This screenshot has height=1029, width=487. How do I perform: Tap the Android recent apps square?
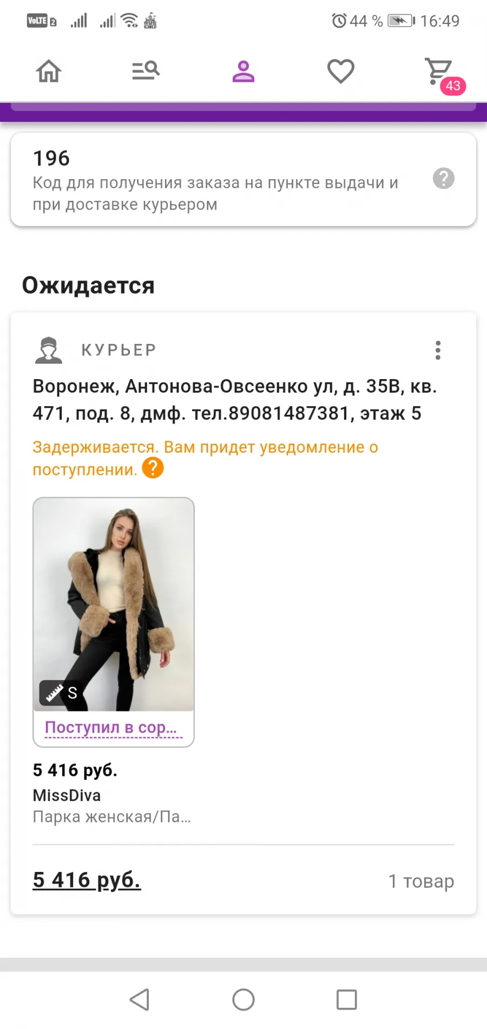pyautogui.click(x=347, y=1000)
